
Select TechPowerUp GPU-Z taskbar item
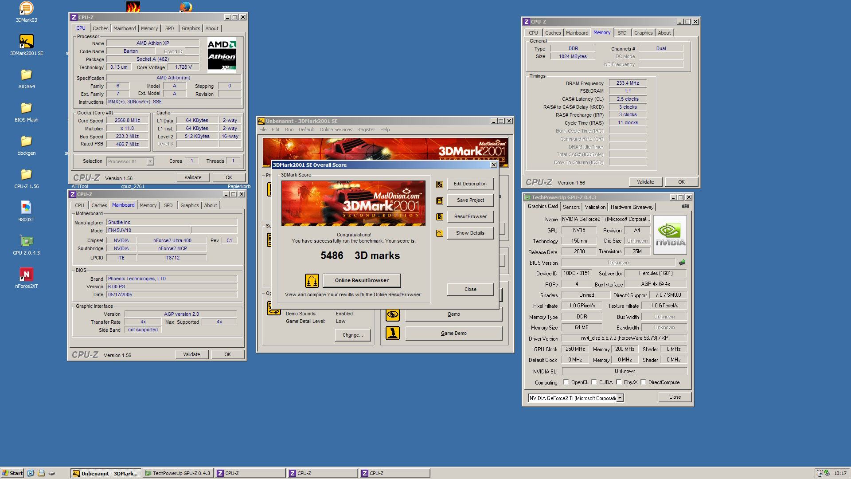[177, 473]
